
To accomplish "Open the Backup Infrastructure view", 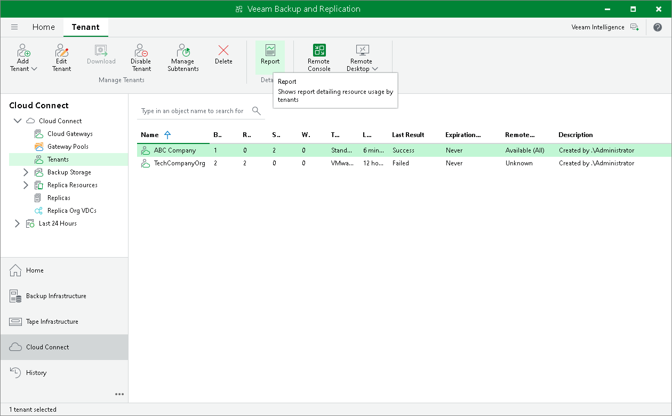I will (64, 296).
